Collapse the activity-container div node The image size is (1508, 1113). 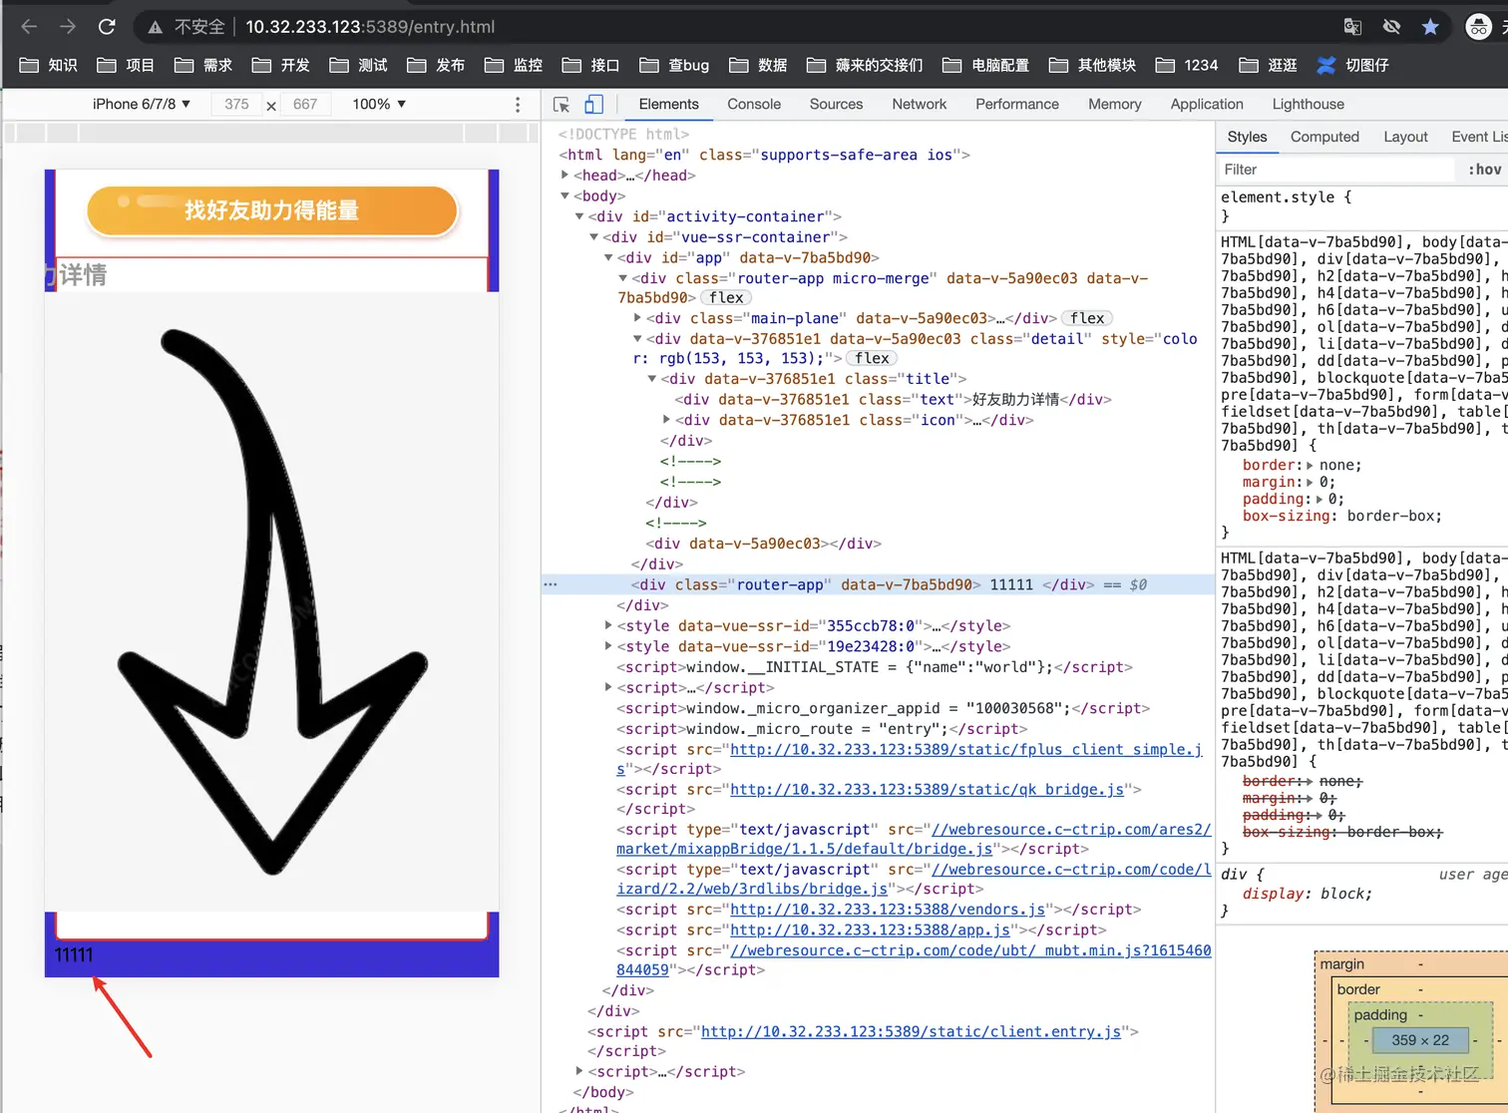pos(579,216)
